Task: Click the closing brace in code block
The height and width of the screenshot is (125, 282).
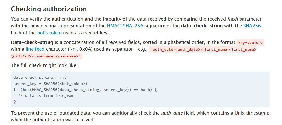Action: click(x=14, y=102)
